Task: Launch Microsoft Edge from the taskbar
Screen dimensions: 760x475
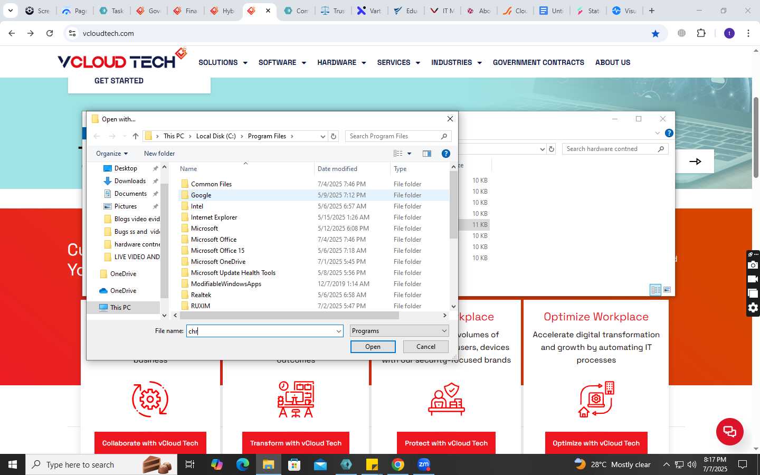Action: coord(242,464)
